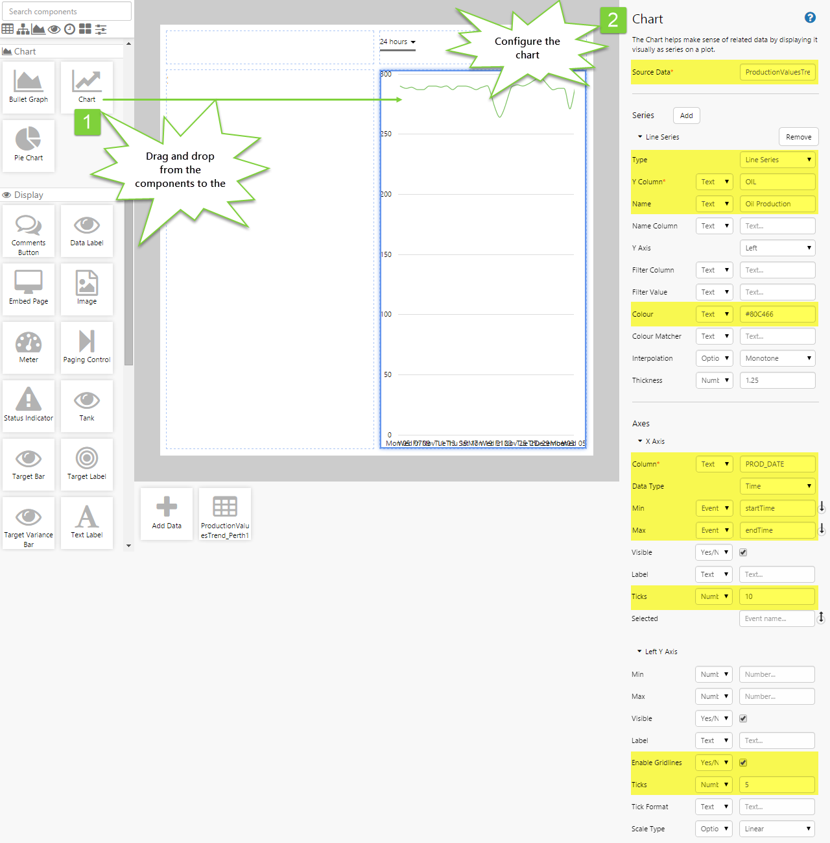Open the Colour value-type dropdown
The width and height of the screenshot is (830, 843).
coord(715,314)
